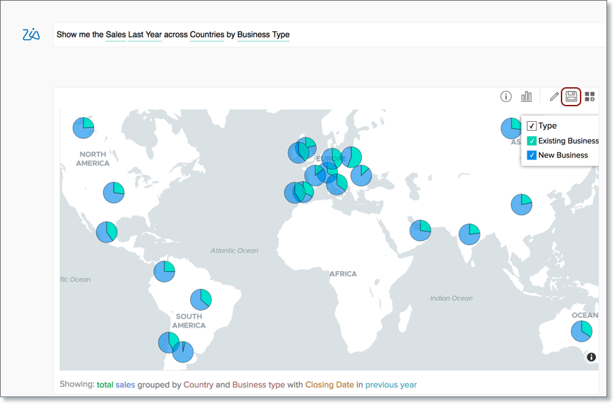Click the pie chart above South America label
Screen dimensions: 614x404
pos(200,299)
